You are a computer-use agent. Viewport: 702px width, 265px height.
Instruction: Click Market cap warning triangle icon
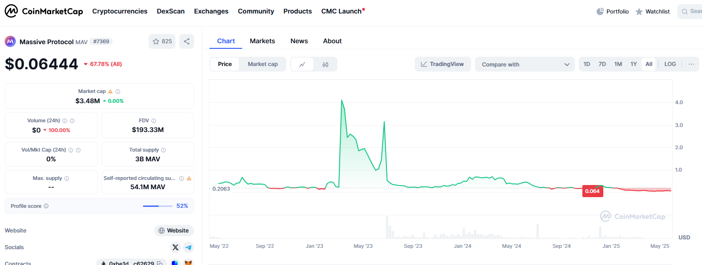coord(110,92)
